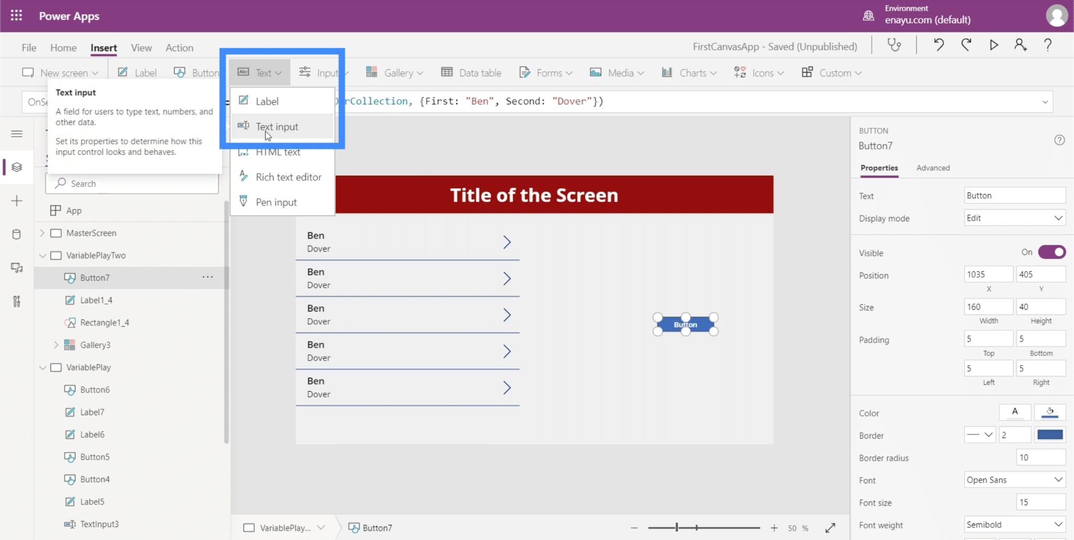Choose Text input from the Text menu
1074x540 pixels.
(x=282, y=126)
